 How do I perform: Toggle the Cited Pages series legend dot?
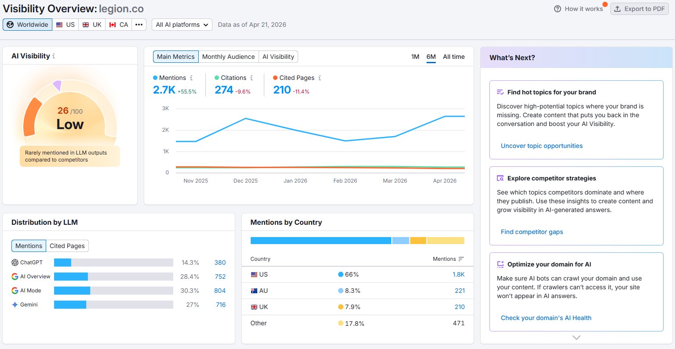[275, 78]
